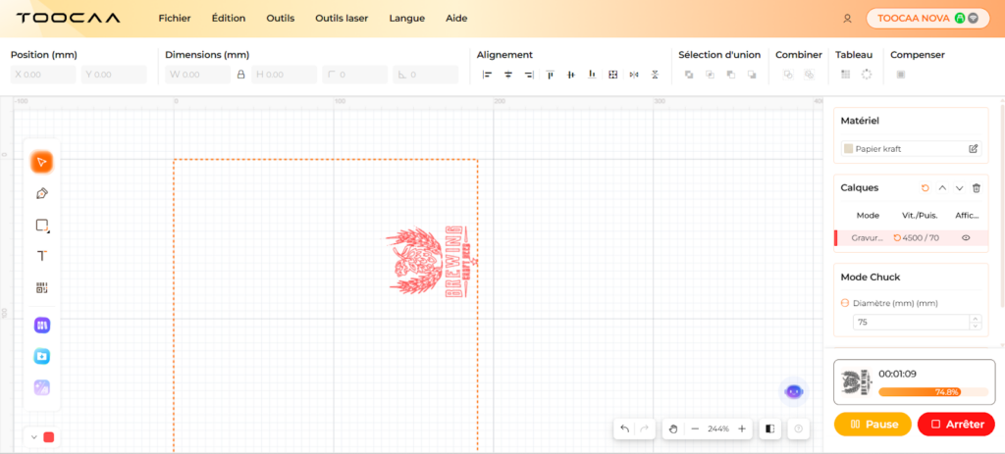Choose the rectangle shape tool
1005x454 pixels.
[x=41, y=225]
